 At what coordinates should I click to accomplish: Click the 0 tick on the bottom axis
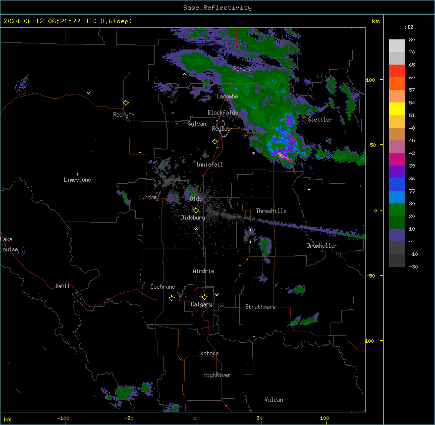[x=195, y=418]
